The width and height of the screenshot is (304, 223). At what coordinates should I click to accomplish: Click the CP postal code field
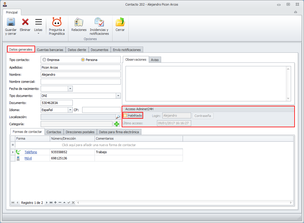coord(101,110)
